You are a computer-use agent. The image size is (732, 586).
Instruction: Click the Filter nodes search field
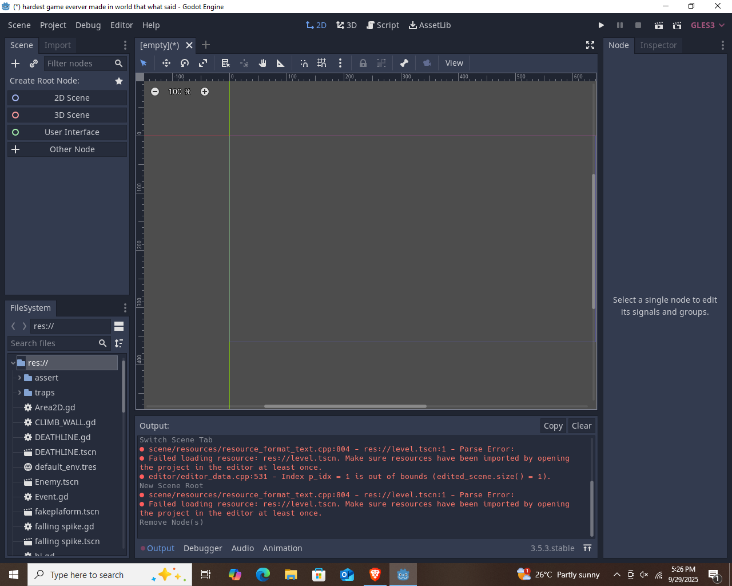click(x=85, y=64)
